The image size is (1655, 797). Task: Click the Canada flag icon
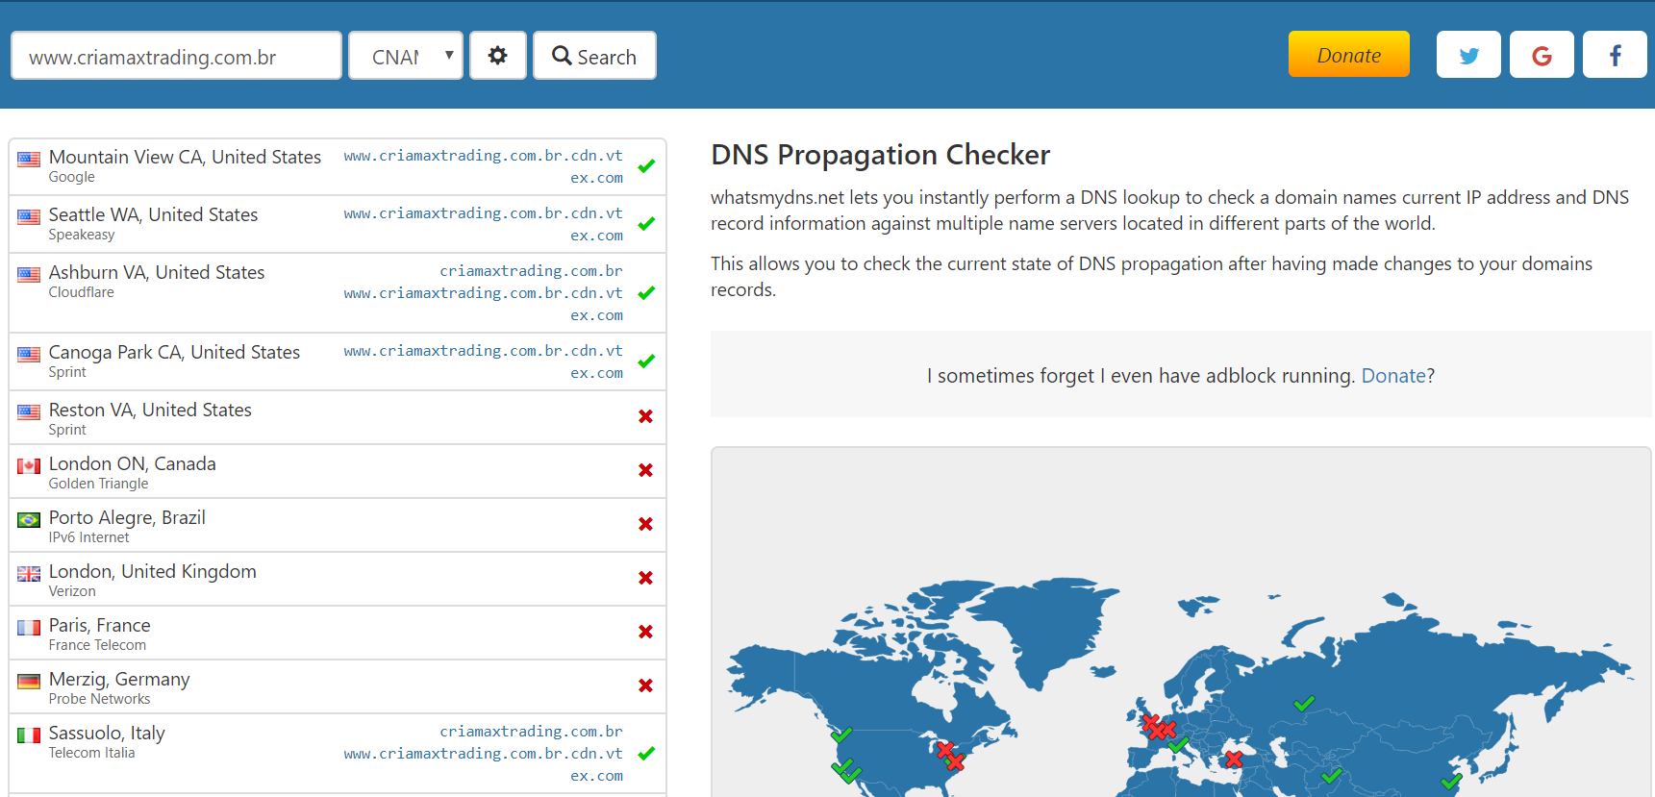pyautogui.click(x=29, y=466)
